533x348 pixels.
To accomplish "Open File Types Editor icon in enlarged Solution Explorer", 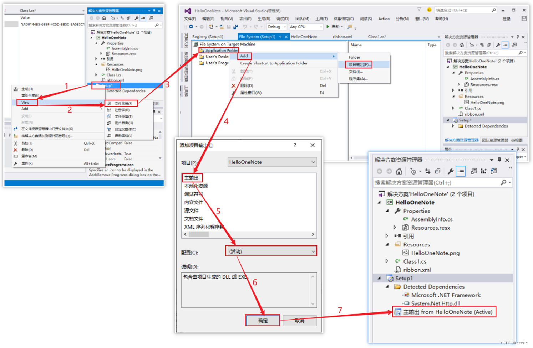I will 493,171.
